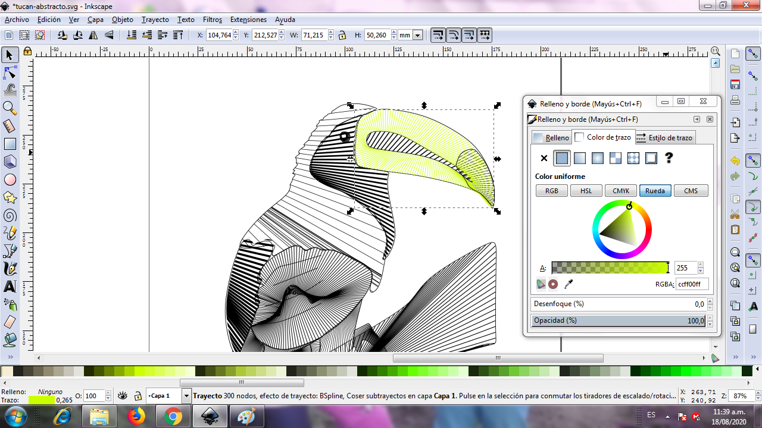Open the Trayecto menu
The width and height of the screenshot is (762, 428).
click(155, 20)
